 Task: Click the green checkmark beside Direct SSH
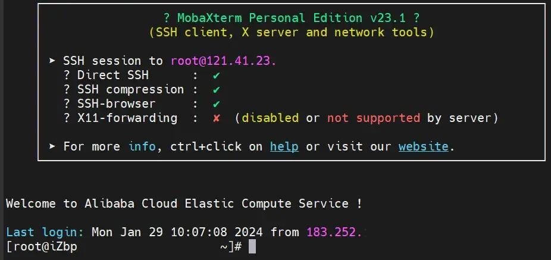pyautogui.click(x=217, y=75)
